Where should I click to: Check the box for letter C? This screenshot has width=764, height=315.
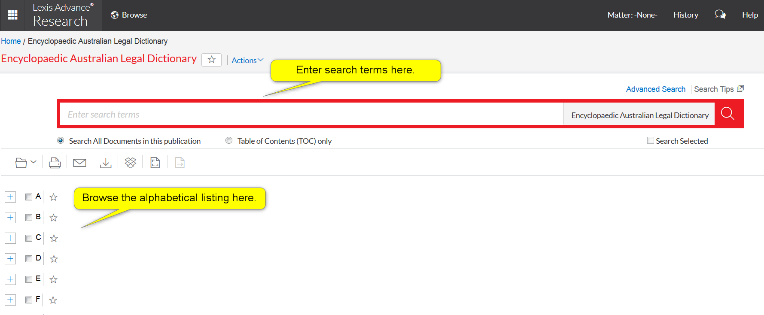[x=29, y=238]
